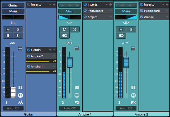Click the Ampire 1 FX channel icon
The image size is (170, 117).
click(x=77, y=103)
